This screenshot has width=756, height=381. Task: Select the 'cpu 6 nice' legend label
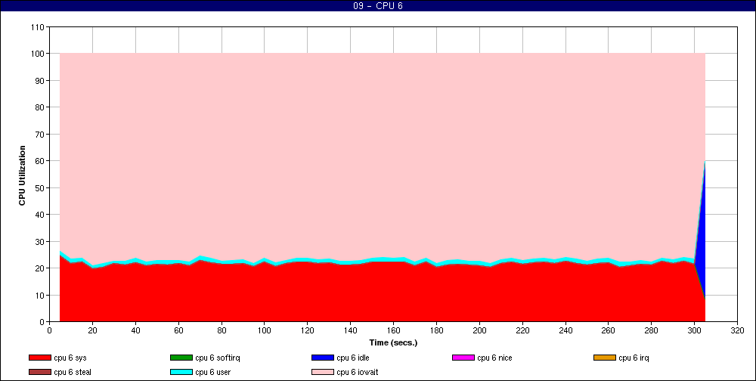click(x=494, y=358)
